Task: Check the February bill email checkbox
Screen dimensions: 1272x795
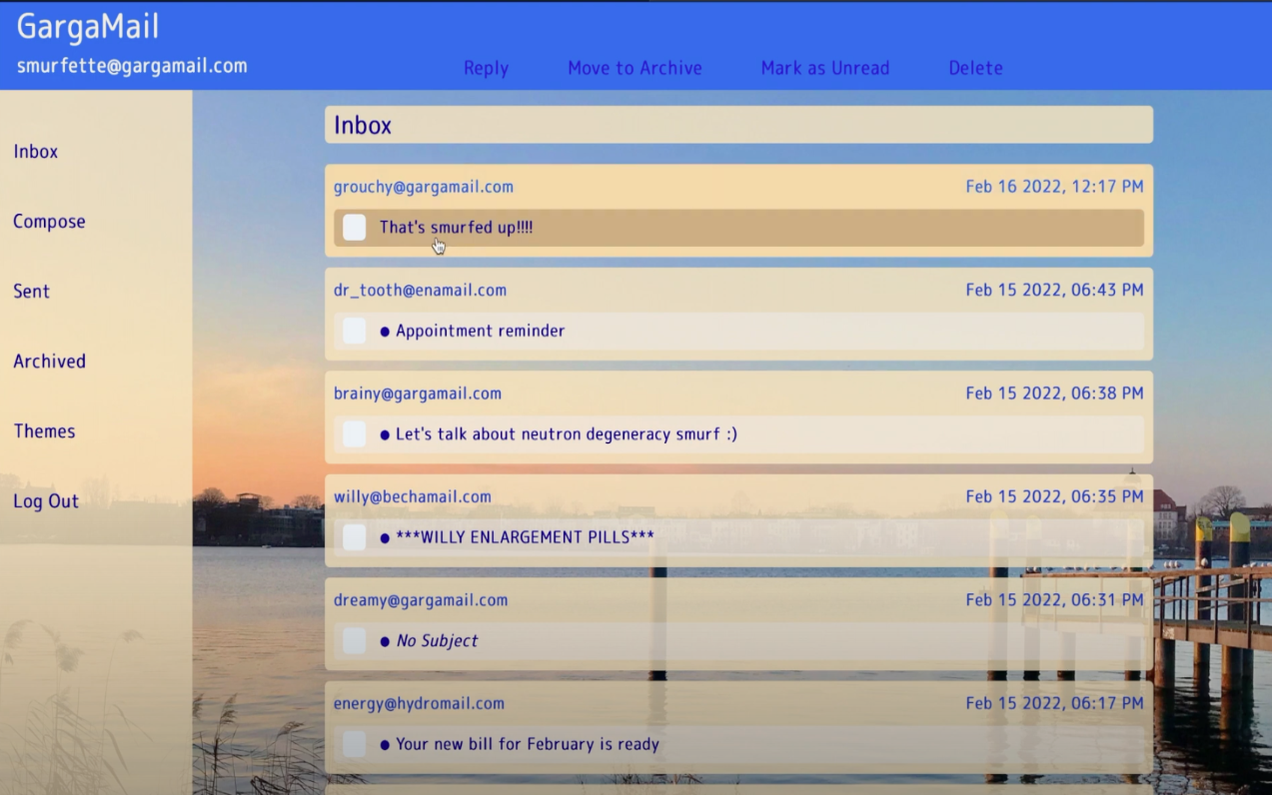Action: [355, 744]
